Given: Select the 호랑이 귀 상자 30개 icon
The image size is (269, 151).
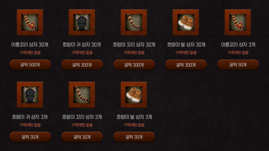Looking at the screenshot, I should pos(82,22).
